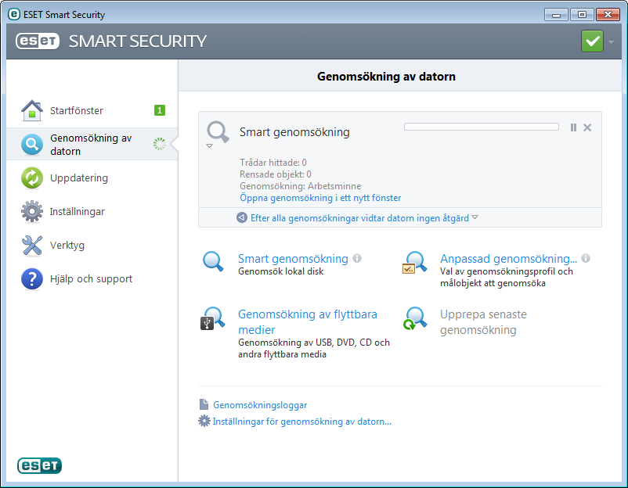
Task: Click the ESET logo at sidebar bottom
Action: tap(39, 465)
